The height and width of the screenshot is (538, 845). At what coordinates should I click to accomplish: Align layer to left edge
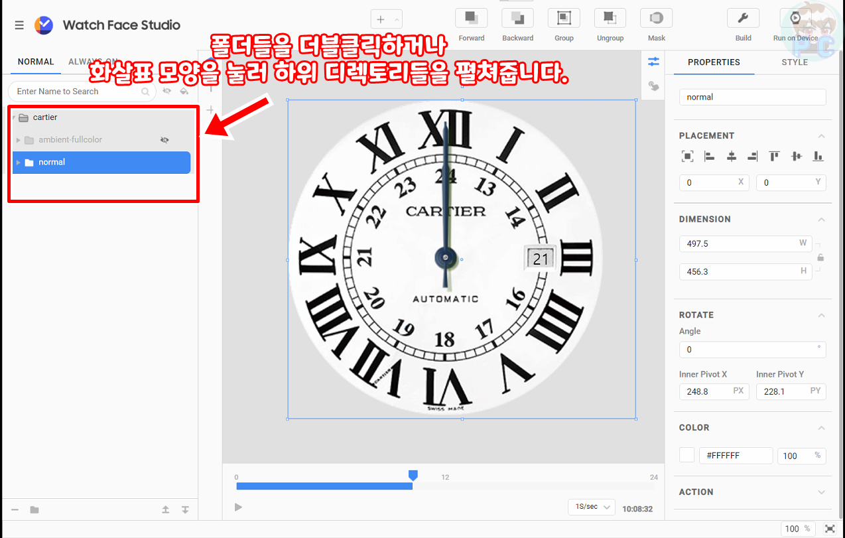tap(709, 157)
